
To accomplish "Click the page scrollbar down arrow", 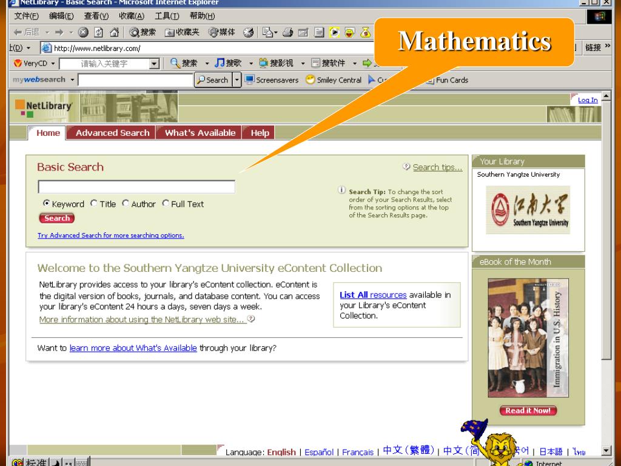I will point(606,451).
